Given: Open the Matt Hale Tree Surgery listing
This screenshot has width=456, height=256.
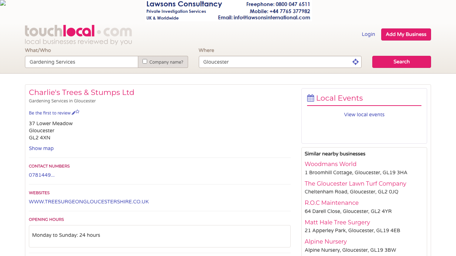Looking at the screenshot, I should coord(337,222).
